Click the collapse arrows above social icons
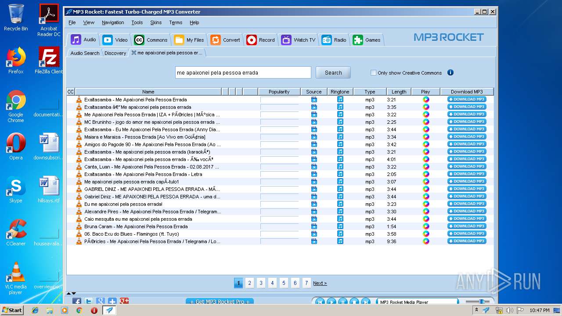The image size is (562, 316). (71, 293)
